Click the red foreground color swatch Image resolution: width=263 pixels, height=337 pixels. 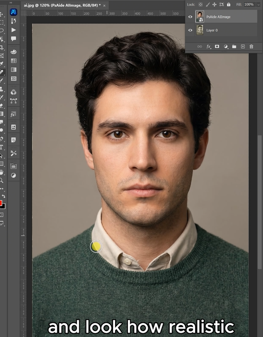pyautogui.click(x=1, y=203)
